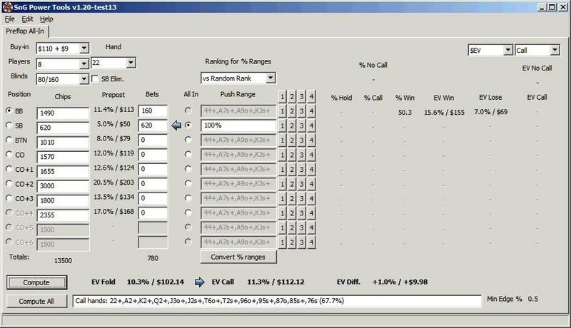This screenshot has height=328, width=571.
Task: Expand the vs Random Rank dropdown
Action: pyautogui.click(x=270, y=78)
